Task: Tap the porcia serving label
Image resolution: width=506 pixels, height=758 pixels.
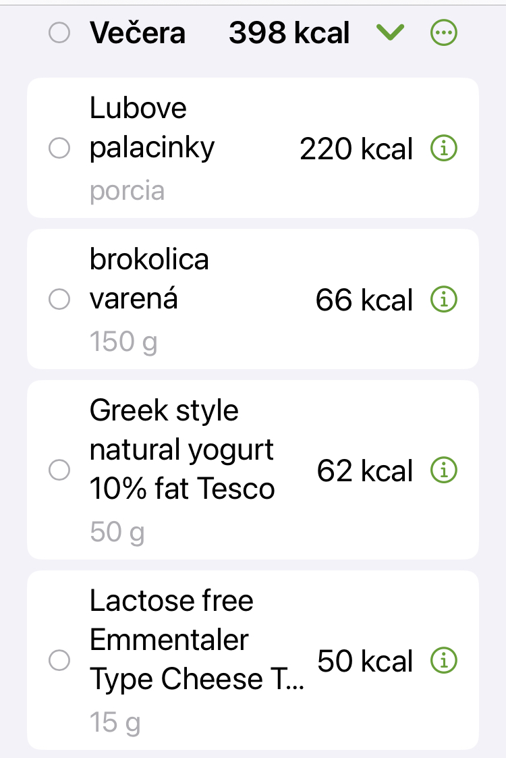Action: pyautogui.click(x=127, y=191)
